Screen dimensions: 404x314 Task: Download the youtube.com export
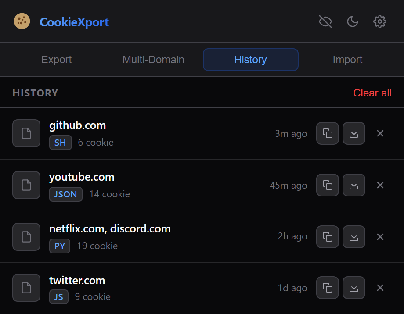354,185
